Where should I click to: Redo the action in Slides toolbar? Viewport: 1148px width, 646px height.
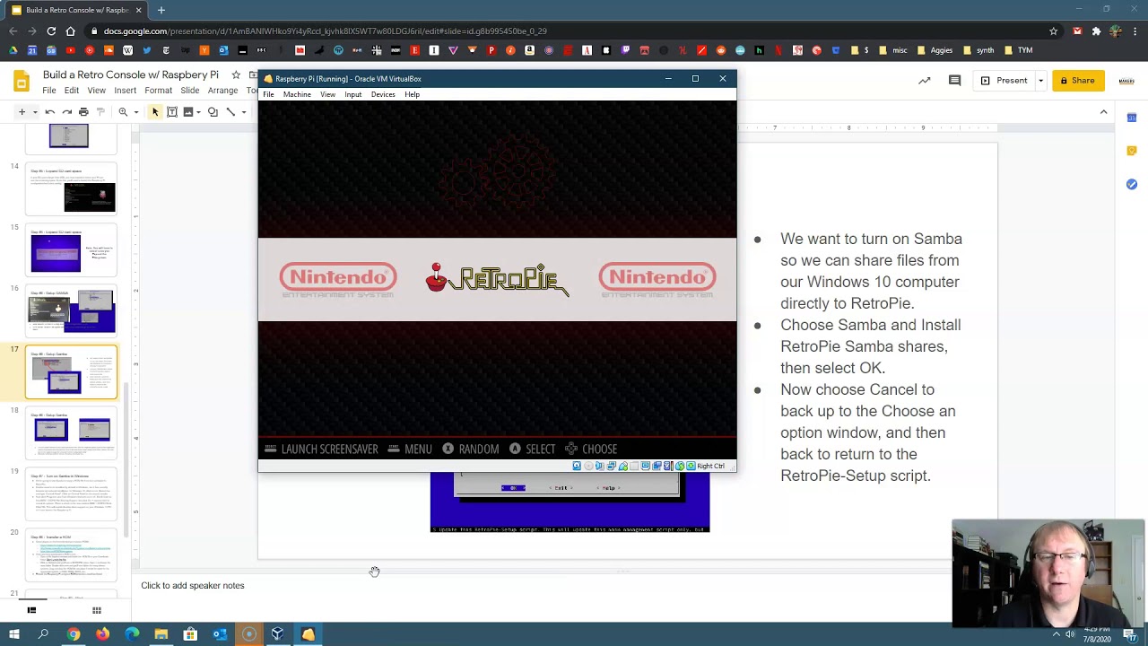[x=66, y=112]
